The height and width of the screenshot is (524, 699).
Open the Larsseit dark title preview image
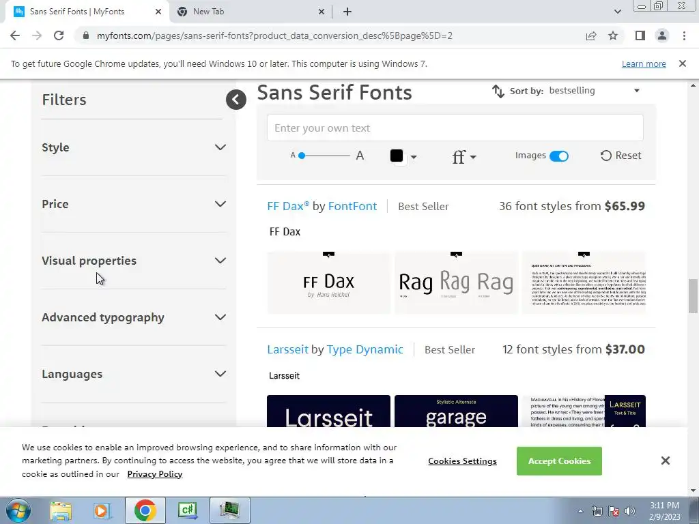coord(328,411)
